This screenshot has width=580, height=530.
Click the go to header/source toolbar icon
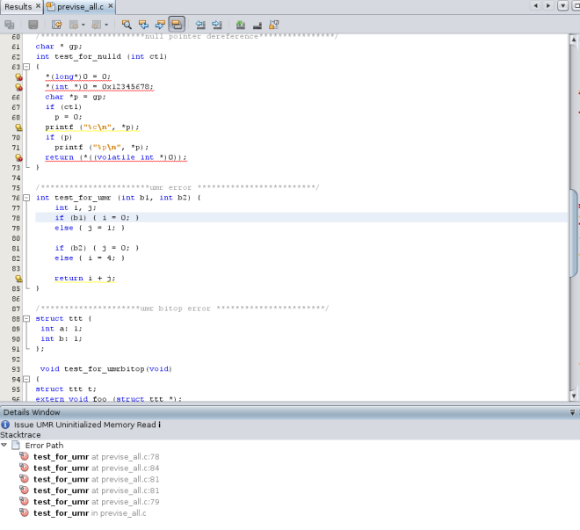pos(274,25)
